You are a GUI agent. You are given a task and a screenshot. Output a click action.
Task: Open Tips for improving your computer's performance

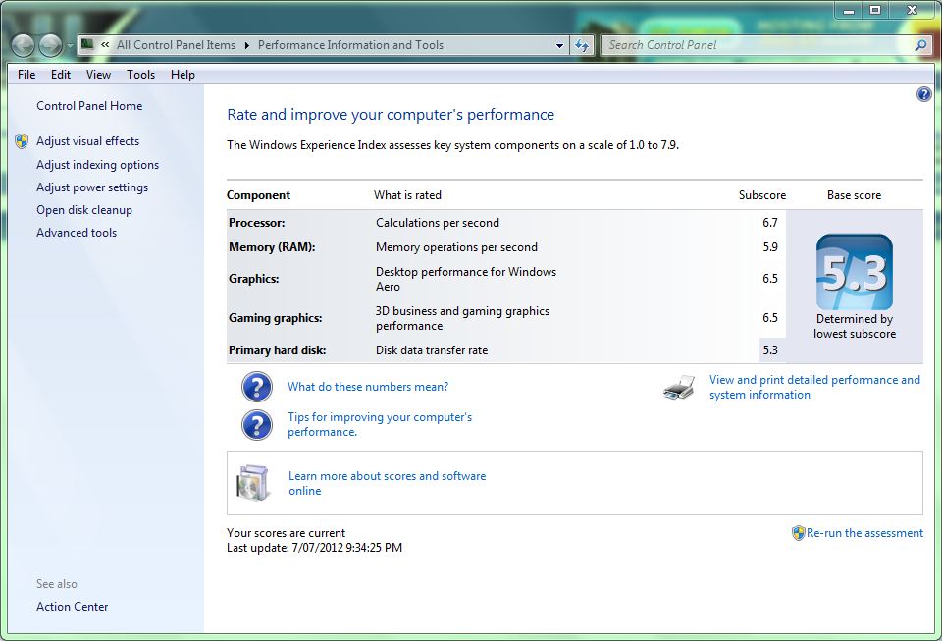[x=380, y=425]
